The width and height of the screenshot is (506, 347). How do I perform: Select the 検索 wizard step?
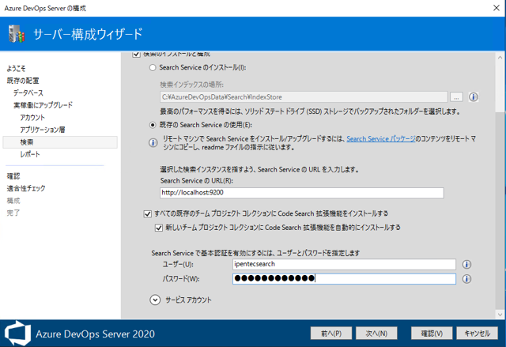60,142
